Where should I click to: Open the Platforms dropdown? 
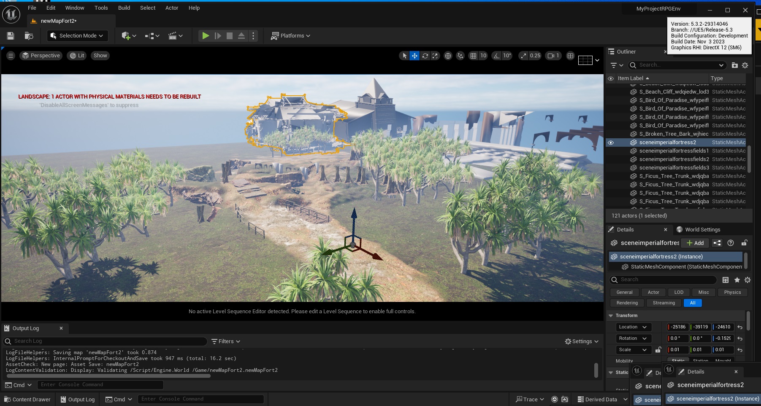[290, 36]
